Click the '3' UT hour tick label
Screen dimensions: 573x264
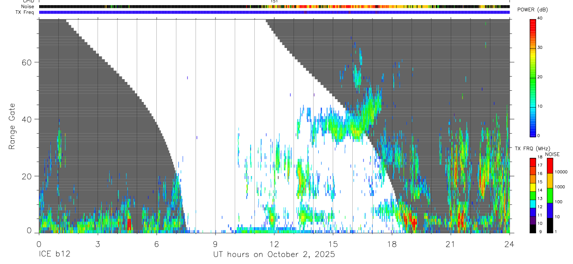(98, 244)
